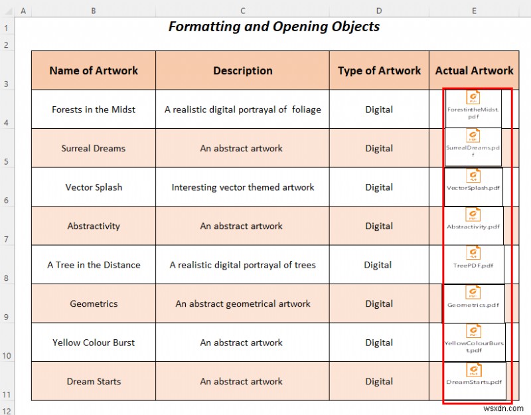
Task: Select row 1 header
Action: pos(7,26)
